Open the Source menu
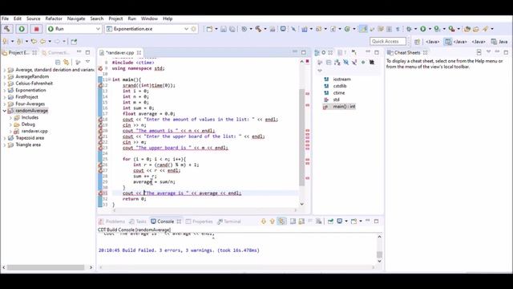Screen dimensions: 513x289 (34, 18)
